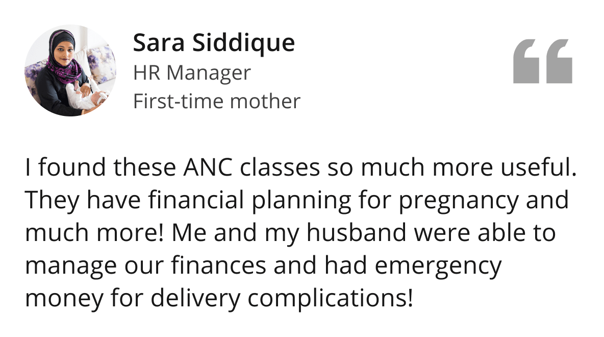Click the word classes in the first sentence
Viewport: 604px width, 337px height.
(x=280, y=167)
